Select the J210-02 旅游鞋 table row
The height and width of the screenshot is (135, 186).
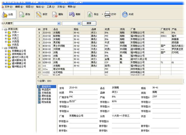(x=57, y=36)
